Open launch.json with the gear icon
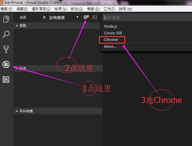192x146 pixels. 86,17
